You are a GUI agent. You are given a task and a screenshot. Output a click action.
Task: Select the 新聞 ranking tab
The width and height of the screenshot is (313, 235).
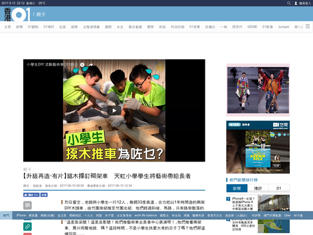pyautogui.click(x=237, y=188)
